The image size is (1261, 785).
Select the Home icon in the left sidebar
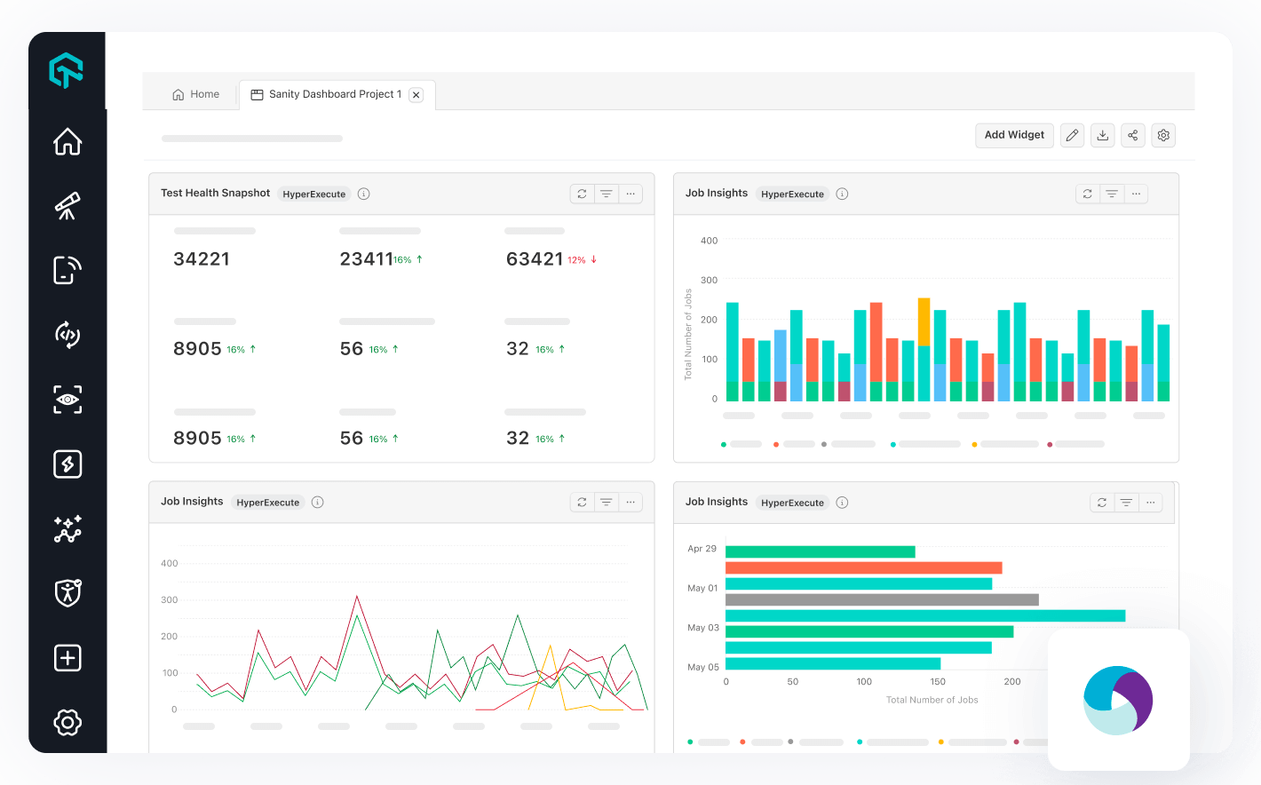67,141
